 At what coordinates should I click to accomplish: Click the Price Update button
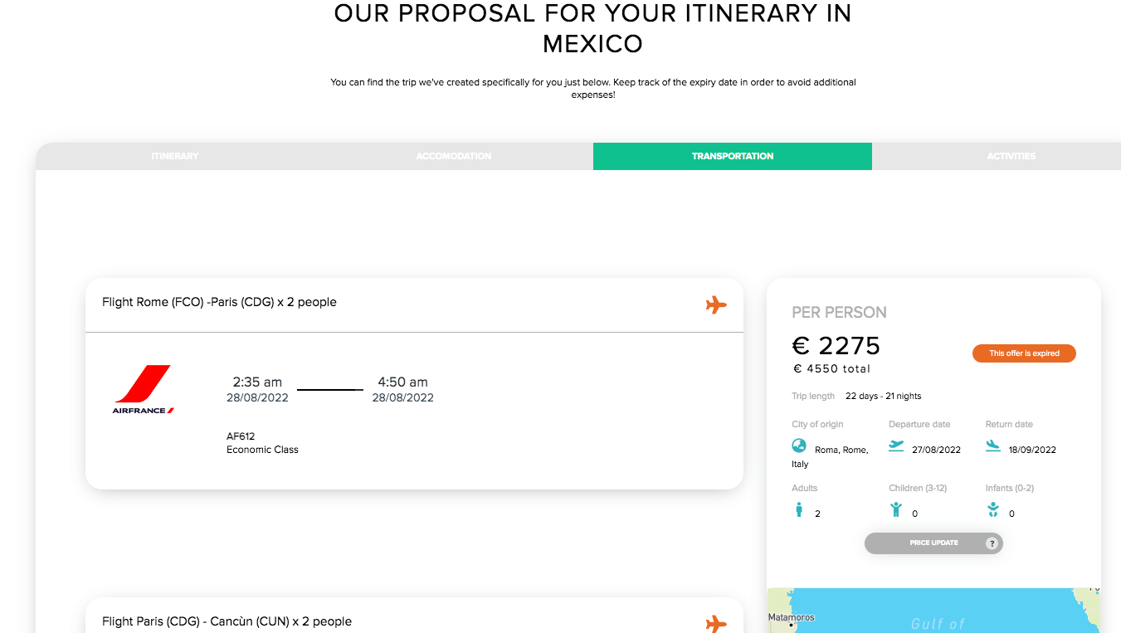pyautogui.click(x=933, y=543)
